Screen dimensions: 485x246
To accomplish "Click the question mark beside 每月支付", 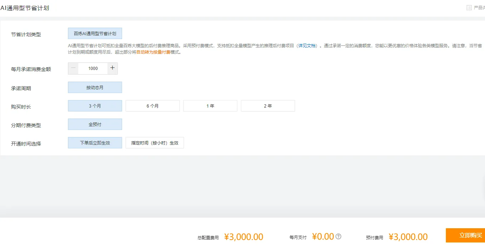I will (x=338, y=236).
